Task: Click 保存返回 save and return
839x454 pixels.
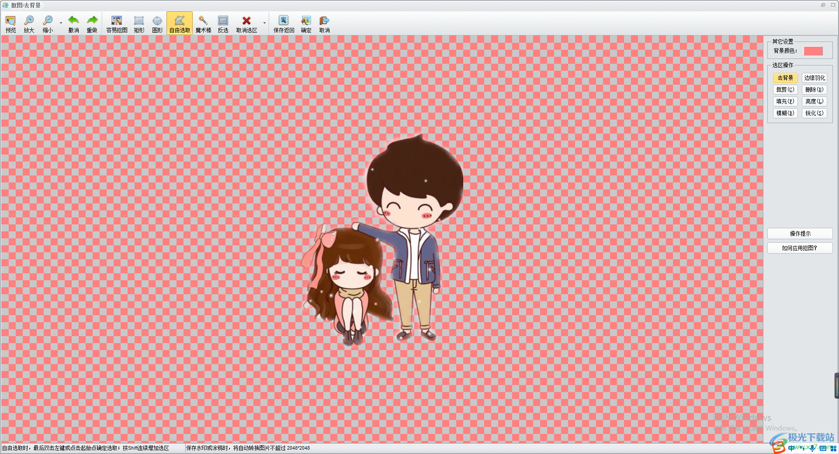Action: (x=284, y=24)
